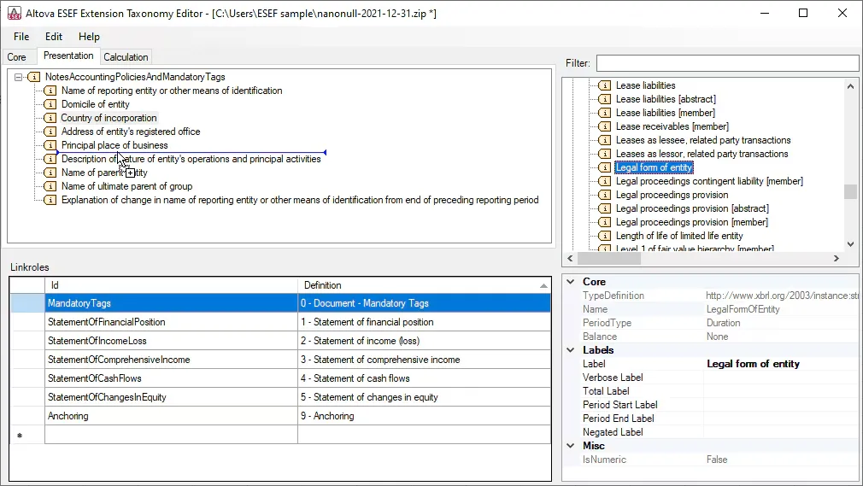863x486 pixels.
Task: Click the left arrow of the element list horizontal scrollbar
Action: coord(570,258)
